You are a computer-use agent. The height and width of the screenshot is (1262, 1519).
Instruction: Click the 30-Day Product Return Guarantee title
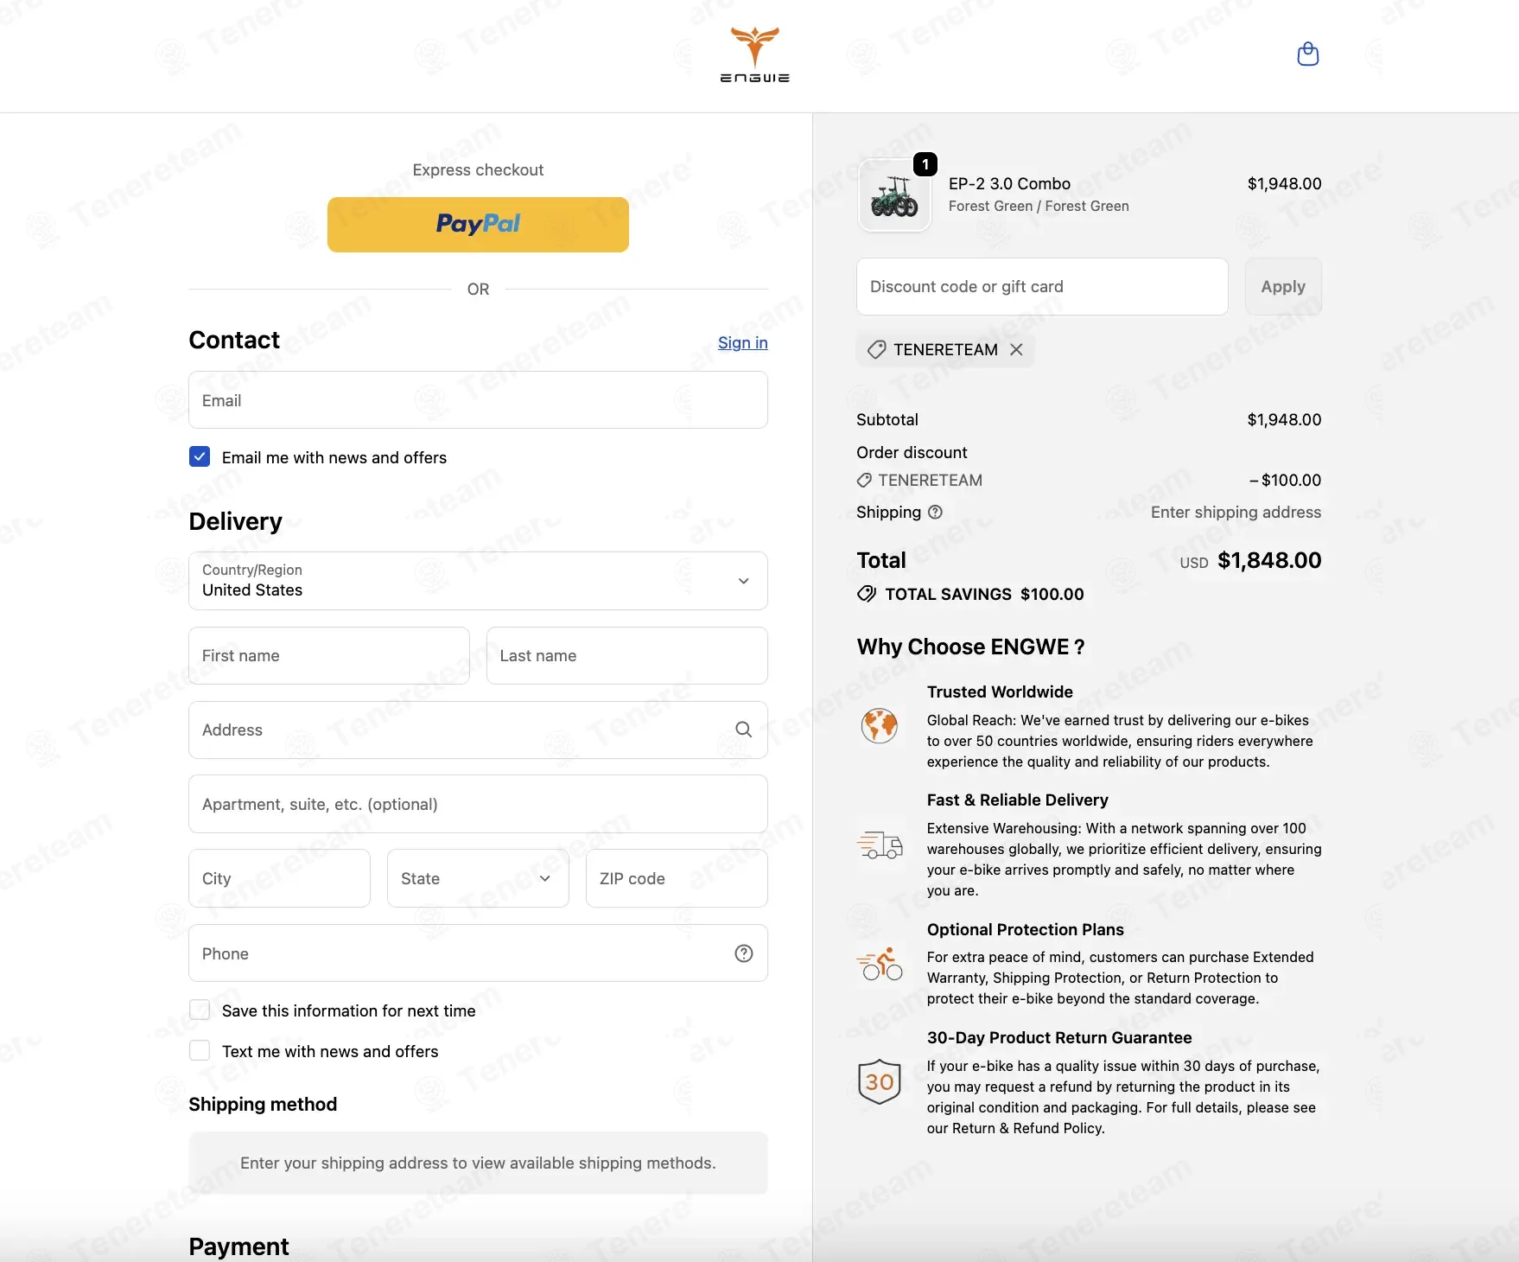click(1059, 1037)
